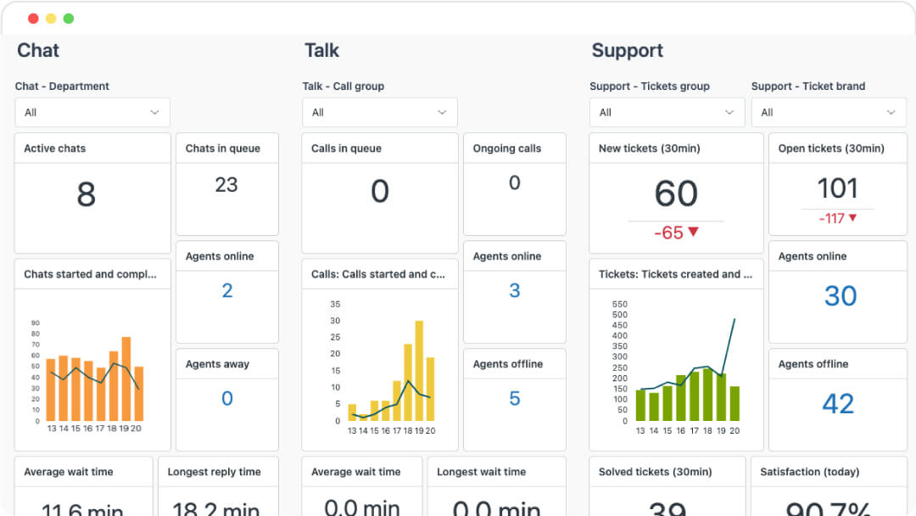
Task: Click the -117 decrease arrow on Open tickets
Action: tap(837, 218)
